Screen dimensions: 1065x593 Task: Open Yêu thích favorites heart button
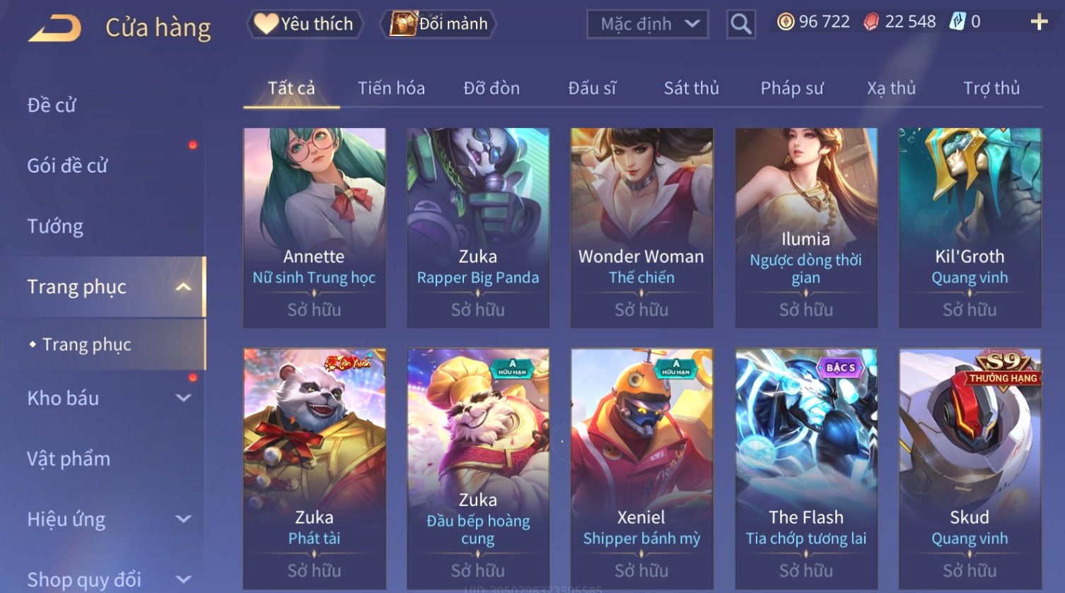click(x=304, y=24)
